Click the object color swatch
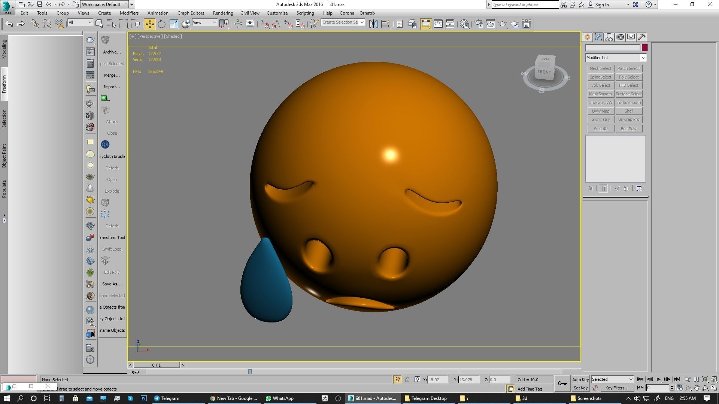Image resolution: width=719 pixels, height=404 pixels. 644,48
